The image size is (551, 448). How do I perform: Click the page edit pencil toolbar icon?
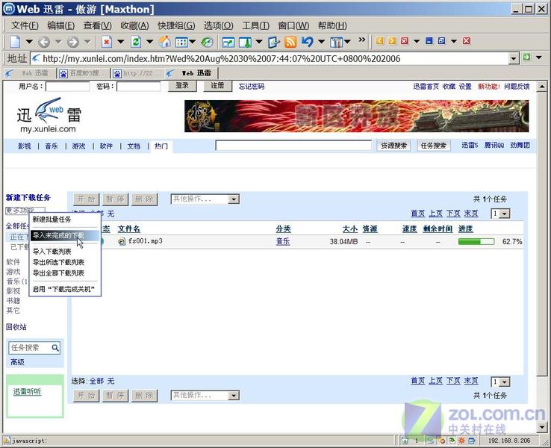tap(273, 42)
